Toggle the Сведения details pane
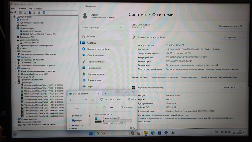Image resolution: width=252 pixels, height=142 pixels. click(127, 107)
